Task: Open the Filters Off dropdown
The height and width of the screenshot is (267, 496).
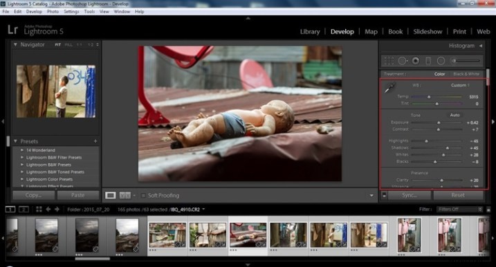Action: click(x=459, y=210)
